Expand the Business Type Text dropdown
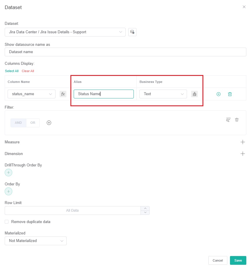Viewport: 251px width, 268px height. pos(163,94)
